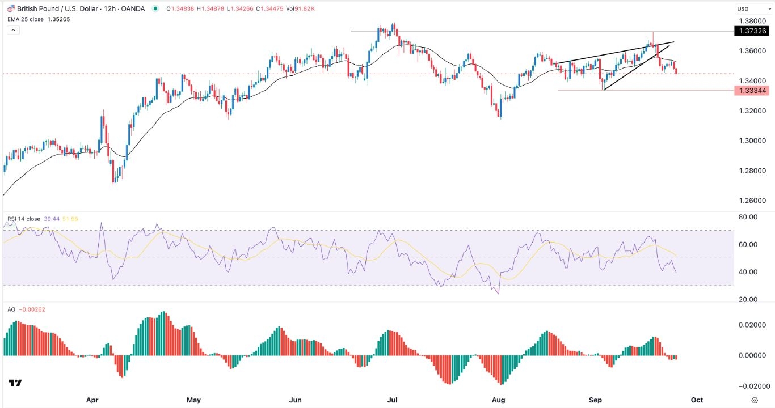Click the GBP/USD flag symbol icon

click(11, 8)
